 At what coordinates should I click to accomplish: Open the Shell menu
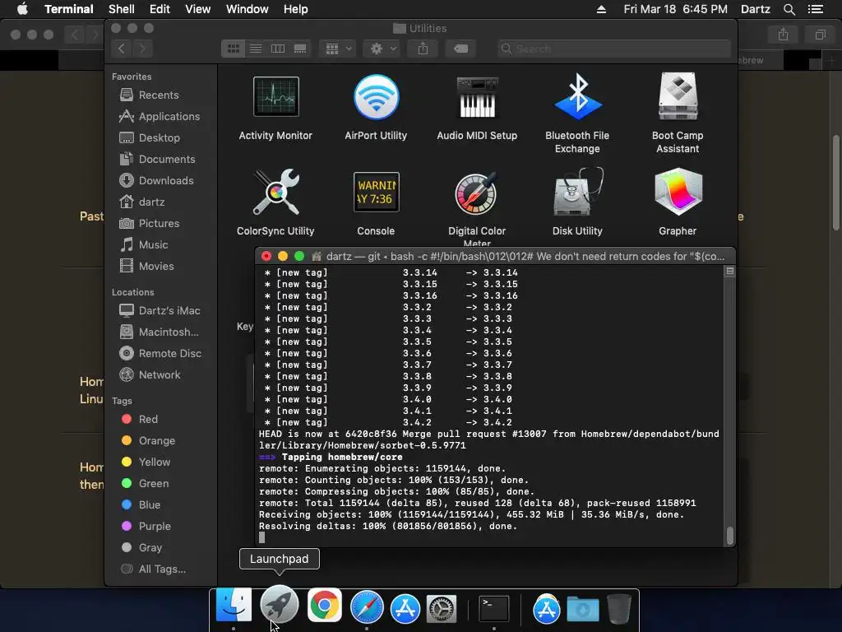tap(122, 9)
